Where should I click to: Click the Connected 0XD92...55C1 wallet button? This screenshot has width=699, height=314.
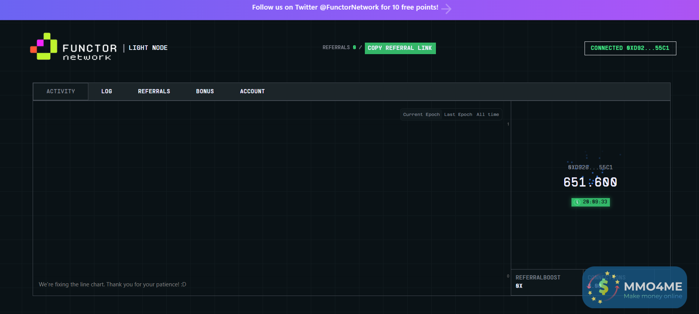point(630,48)
